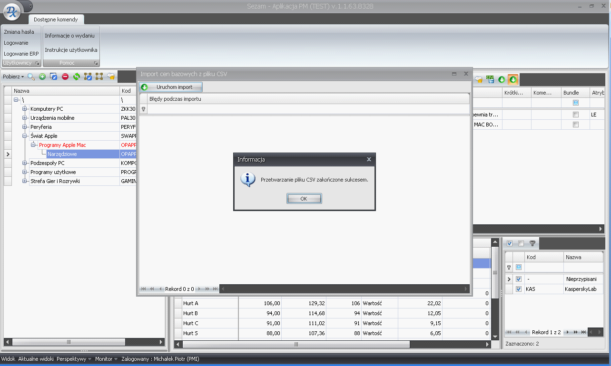Click the filter row funnel in Kod/Nazwa grid

(509, 267)
